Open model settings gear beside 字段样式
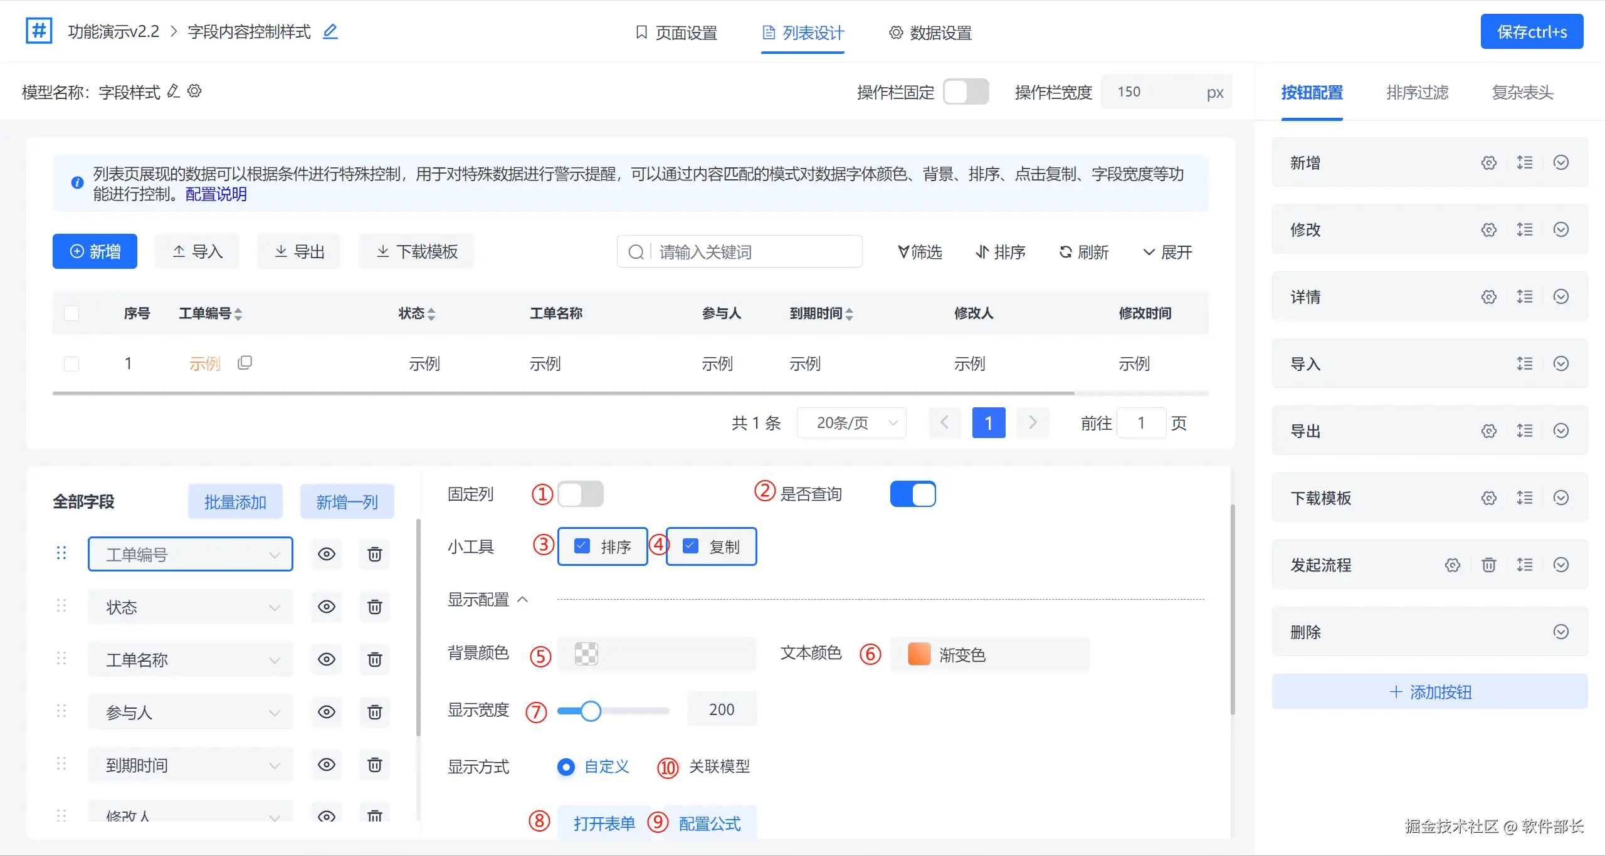This screenshot has width=1605, height=856. [195, 91]
